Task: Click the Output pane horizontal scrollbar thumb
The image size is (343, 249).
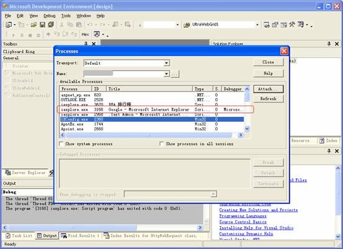Action: [x=73, y=227]
